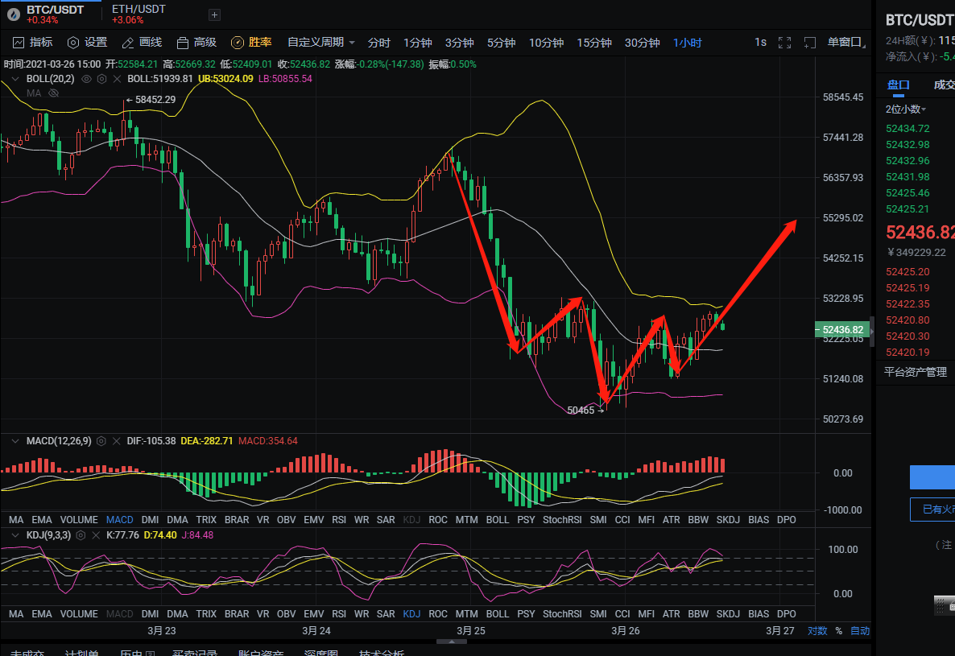Click the 对数 (log scale) link
Screen dimensions: 955x656
(817, 630)
